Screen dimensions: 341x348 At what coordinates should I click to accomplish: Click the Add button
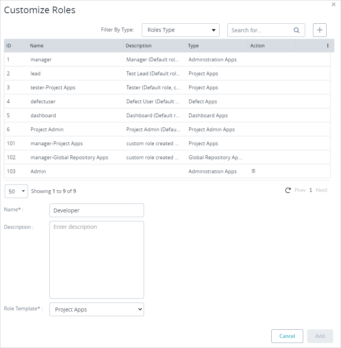pos(320,336)
